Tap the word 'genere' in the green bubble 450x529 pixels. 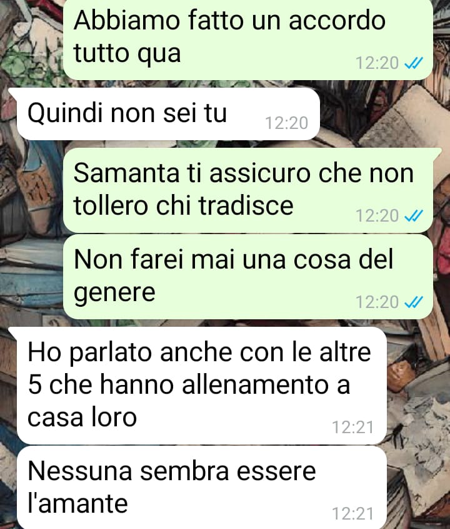click(x=114, y=293)
